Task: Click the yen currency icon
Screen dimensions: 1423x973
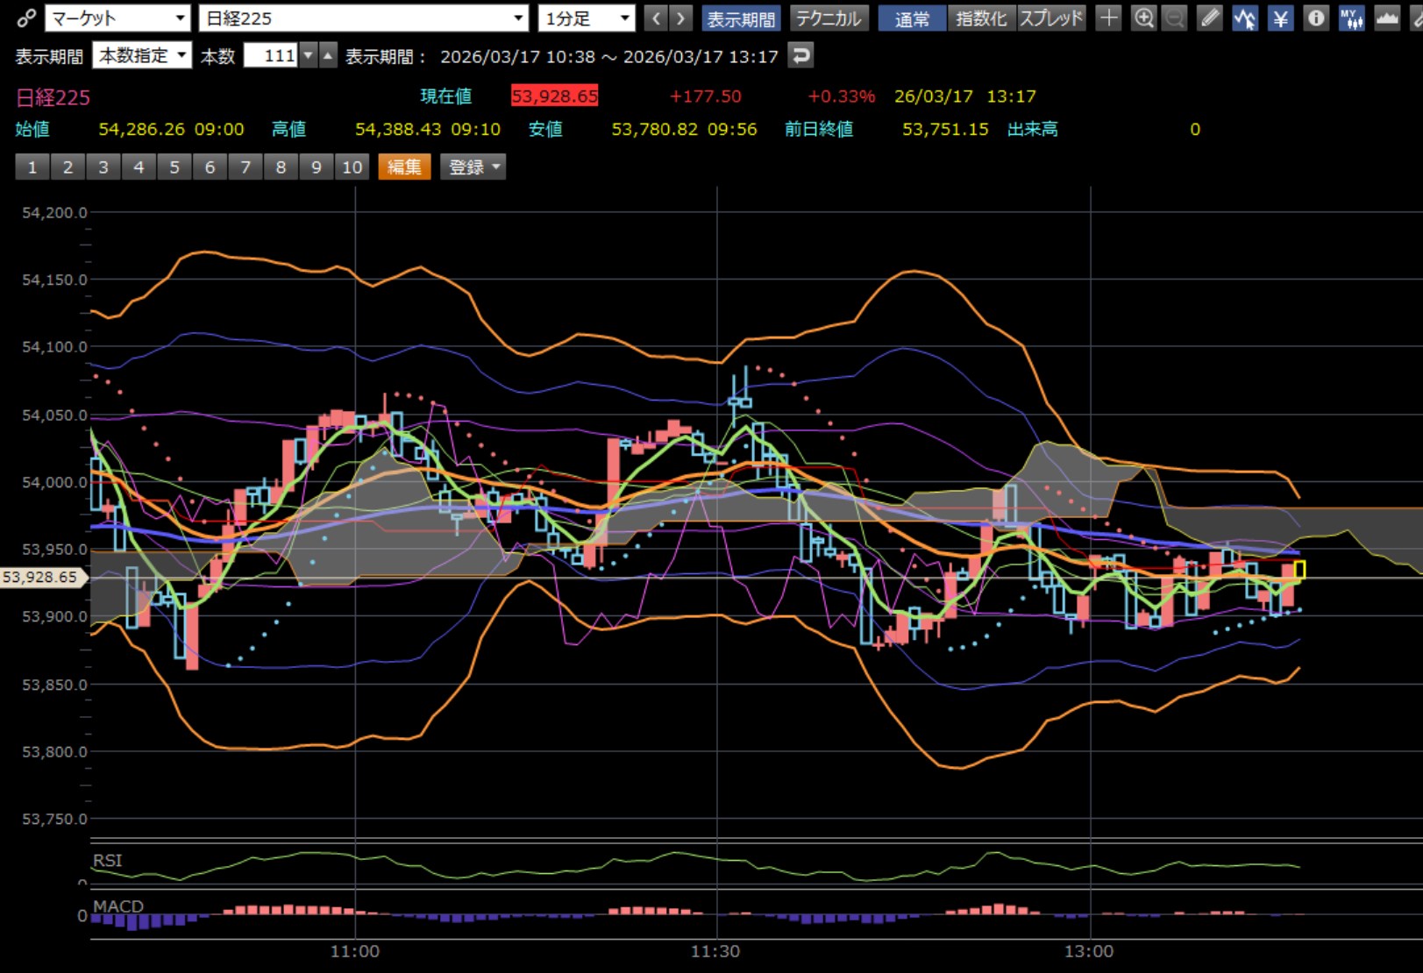Action: (1280, 18)
